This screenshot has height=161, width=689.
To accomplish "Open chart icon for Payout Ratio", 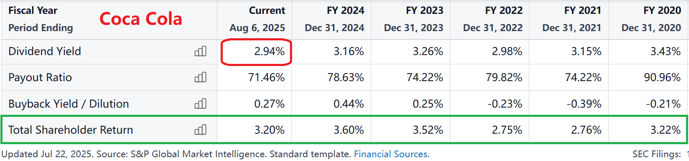I will (x=200, y=77).
